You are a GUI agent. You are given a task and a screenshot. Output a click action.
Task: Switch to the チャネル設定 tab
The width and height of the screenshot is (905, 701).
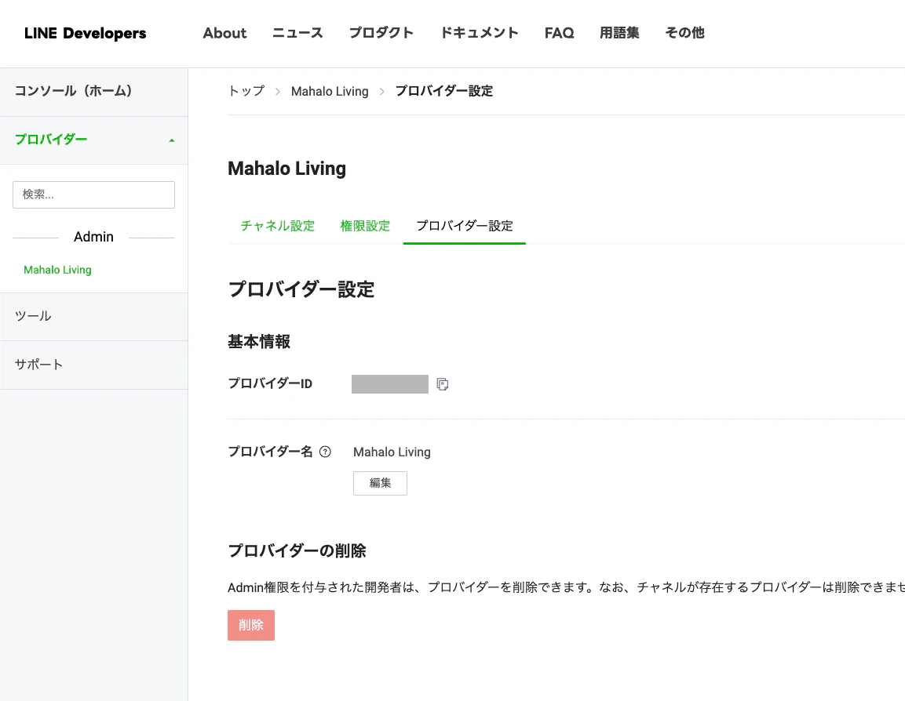278,226
